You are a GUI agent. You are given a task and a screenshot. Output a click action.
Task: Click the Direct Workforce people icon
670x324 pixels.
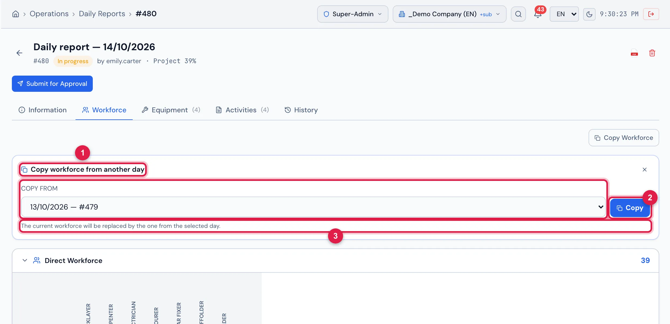tap(37, 260)
